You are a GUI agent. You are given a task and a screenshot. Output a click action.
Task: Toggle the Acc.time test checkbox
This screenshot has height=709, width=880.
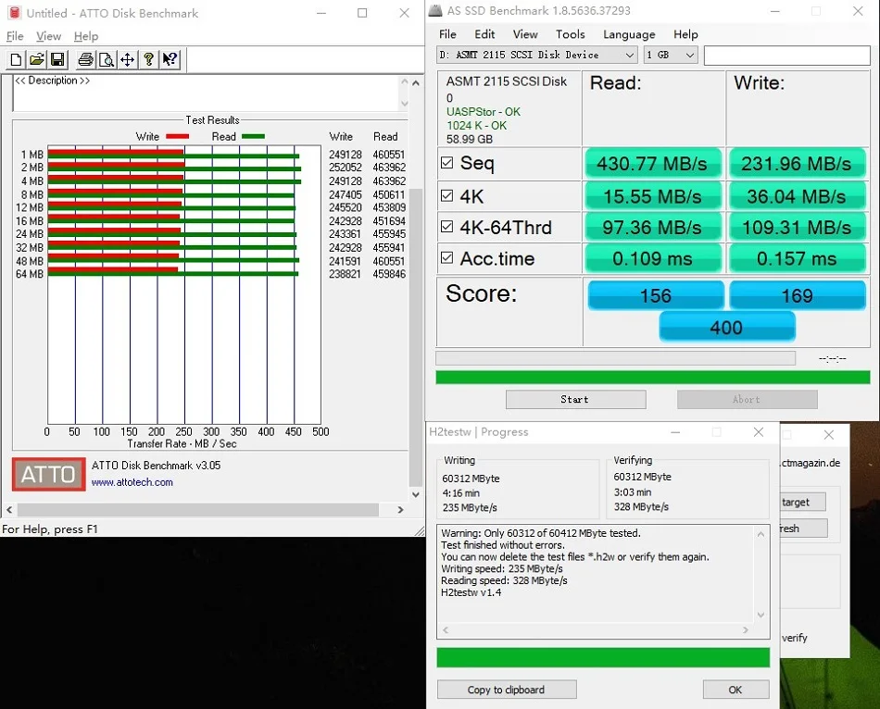coord(446,257)
